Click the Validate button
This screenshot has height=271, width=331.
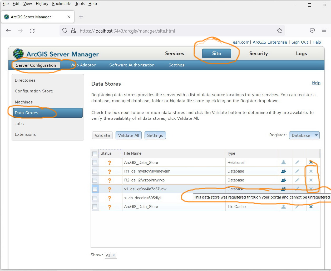(102, 135)
